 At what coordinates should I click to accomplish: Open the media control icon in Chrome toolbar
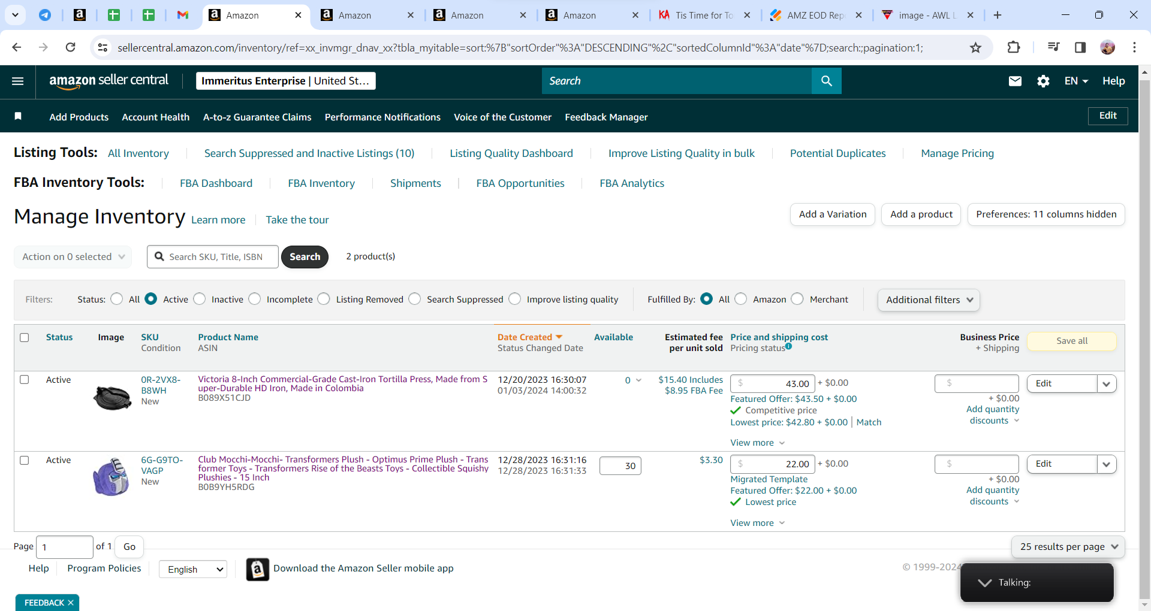[1053, 47]
